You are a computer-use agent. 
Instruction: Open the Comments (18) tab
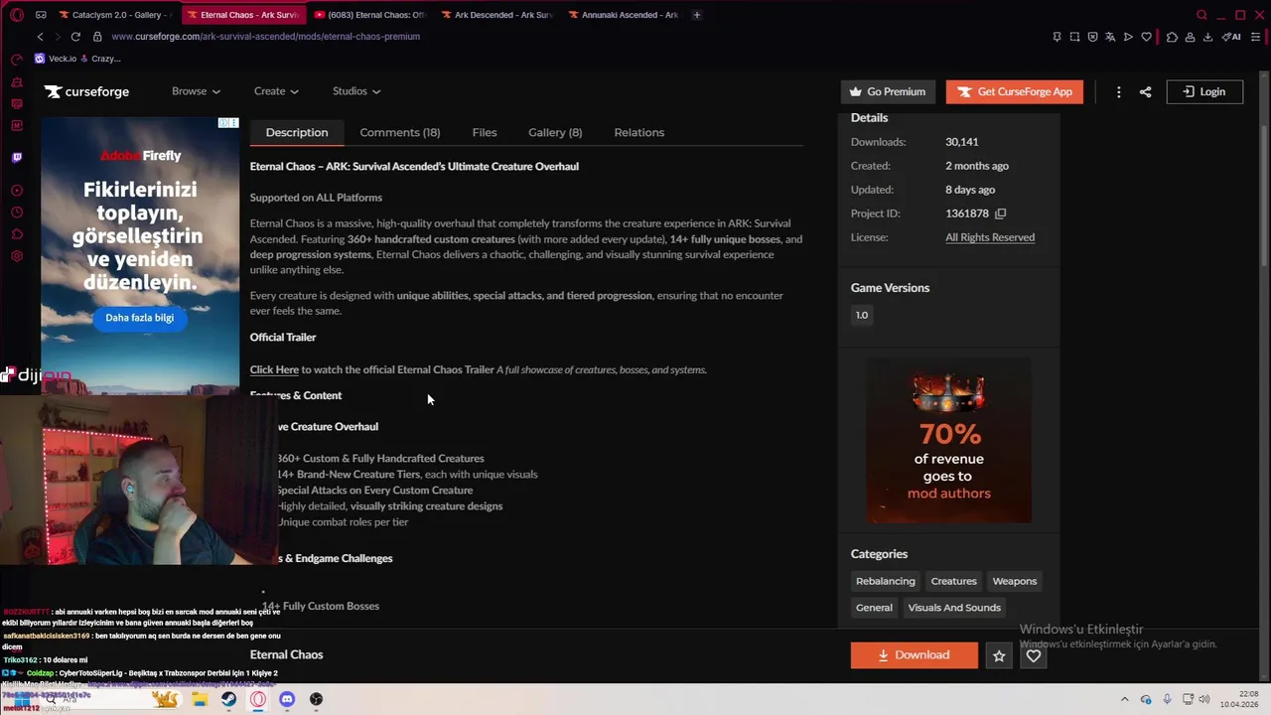coord(400,132)
